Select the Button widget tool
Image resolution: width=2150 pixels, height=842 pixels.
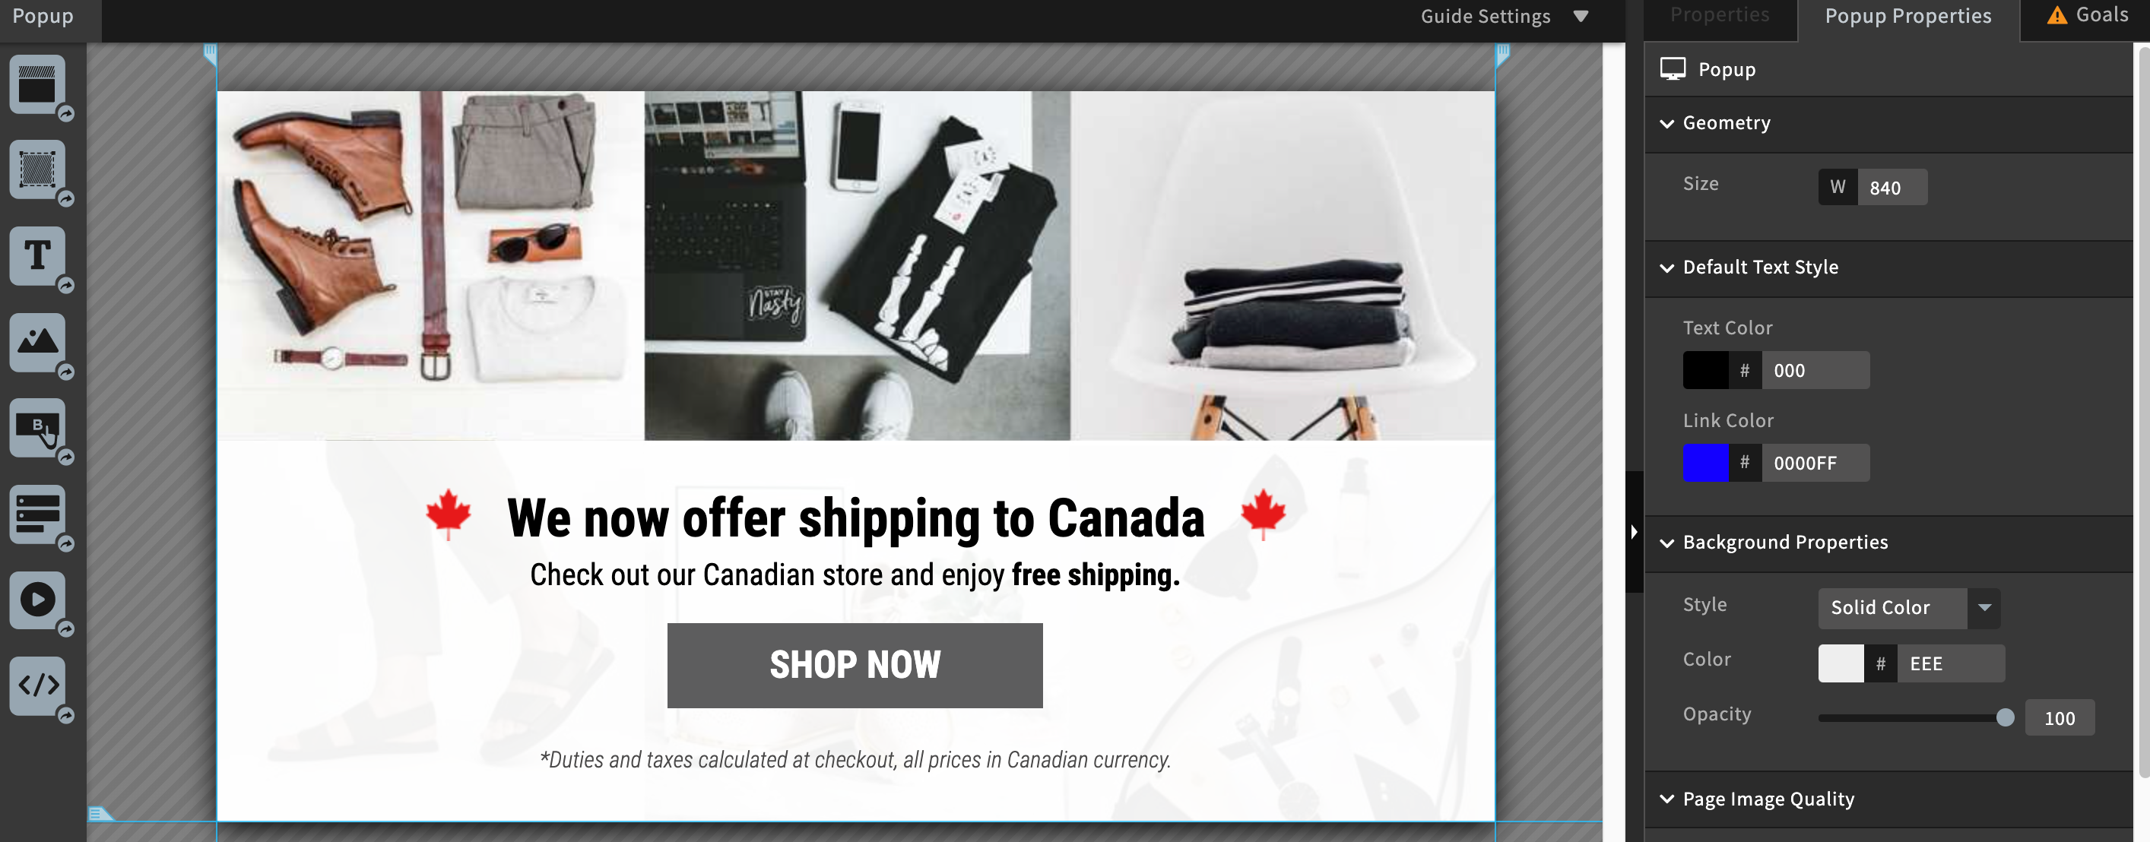pyautogui.click(x=37, y=427)
